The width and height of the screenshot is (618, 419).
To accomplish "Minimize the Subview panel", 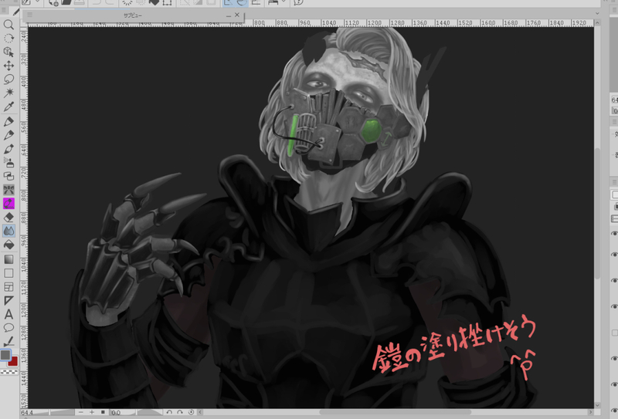I will pyautogui.click(x=229, y=15).
